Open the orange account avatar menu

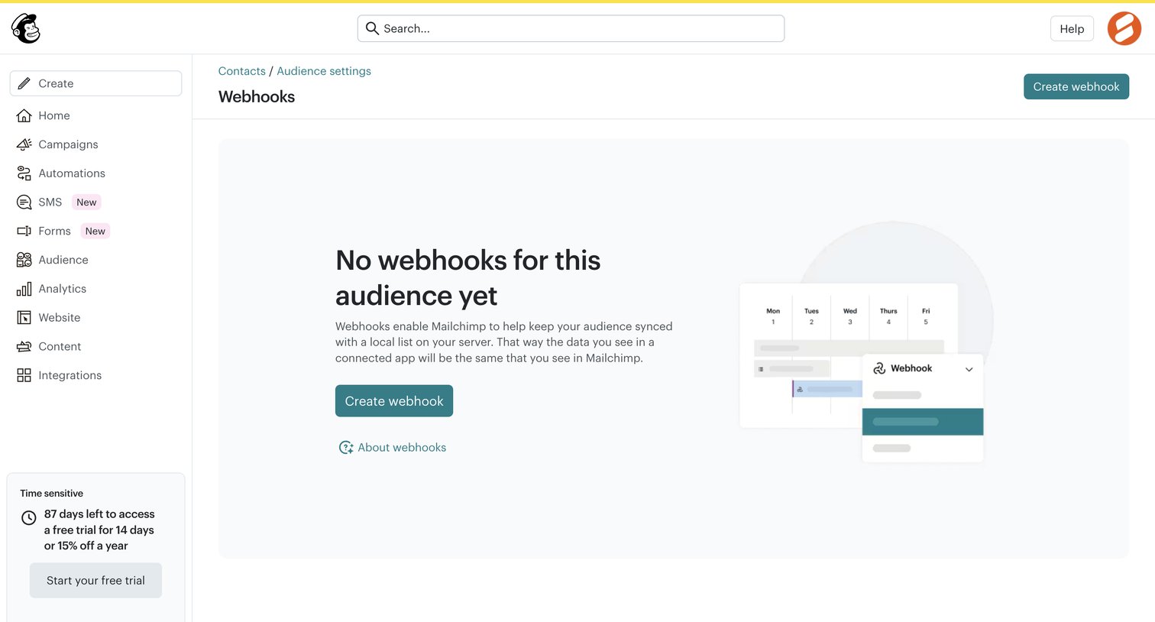[1124, 29]
